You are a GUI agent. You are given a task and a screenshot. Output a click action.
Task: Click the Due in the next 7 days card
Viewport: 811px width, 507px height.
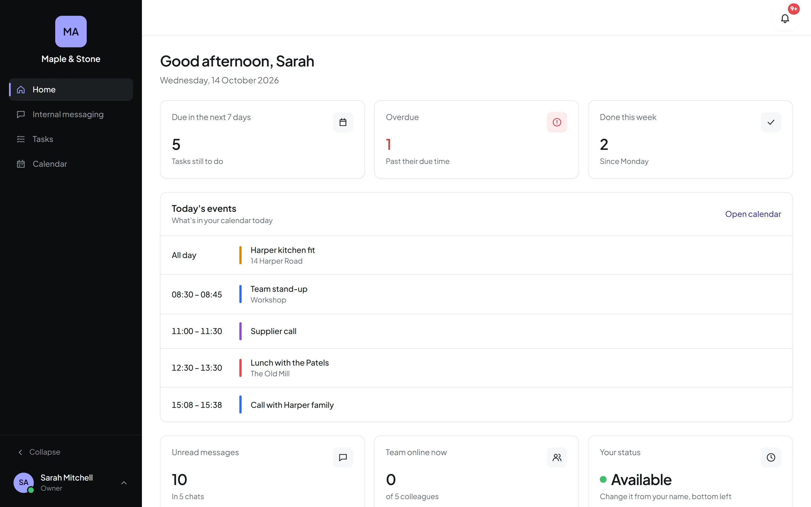(x=262, y=139)
